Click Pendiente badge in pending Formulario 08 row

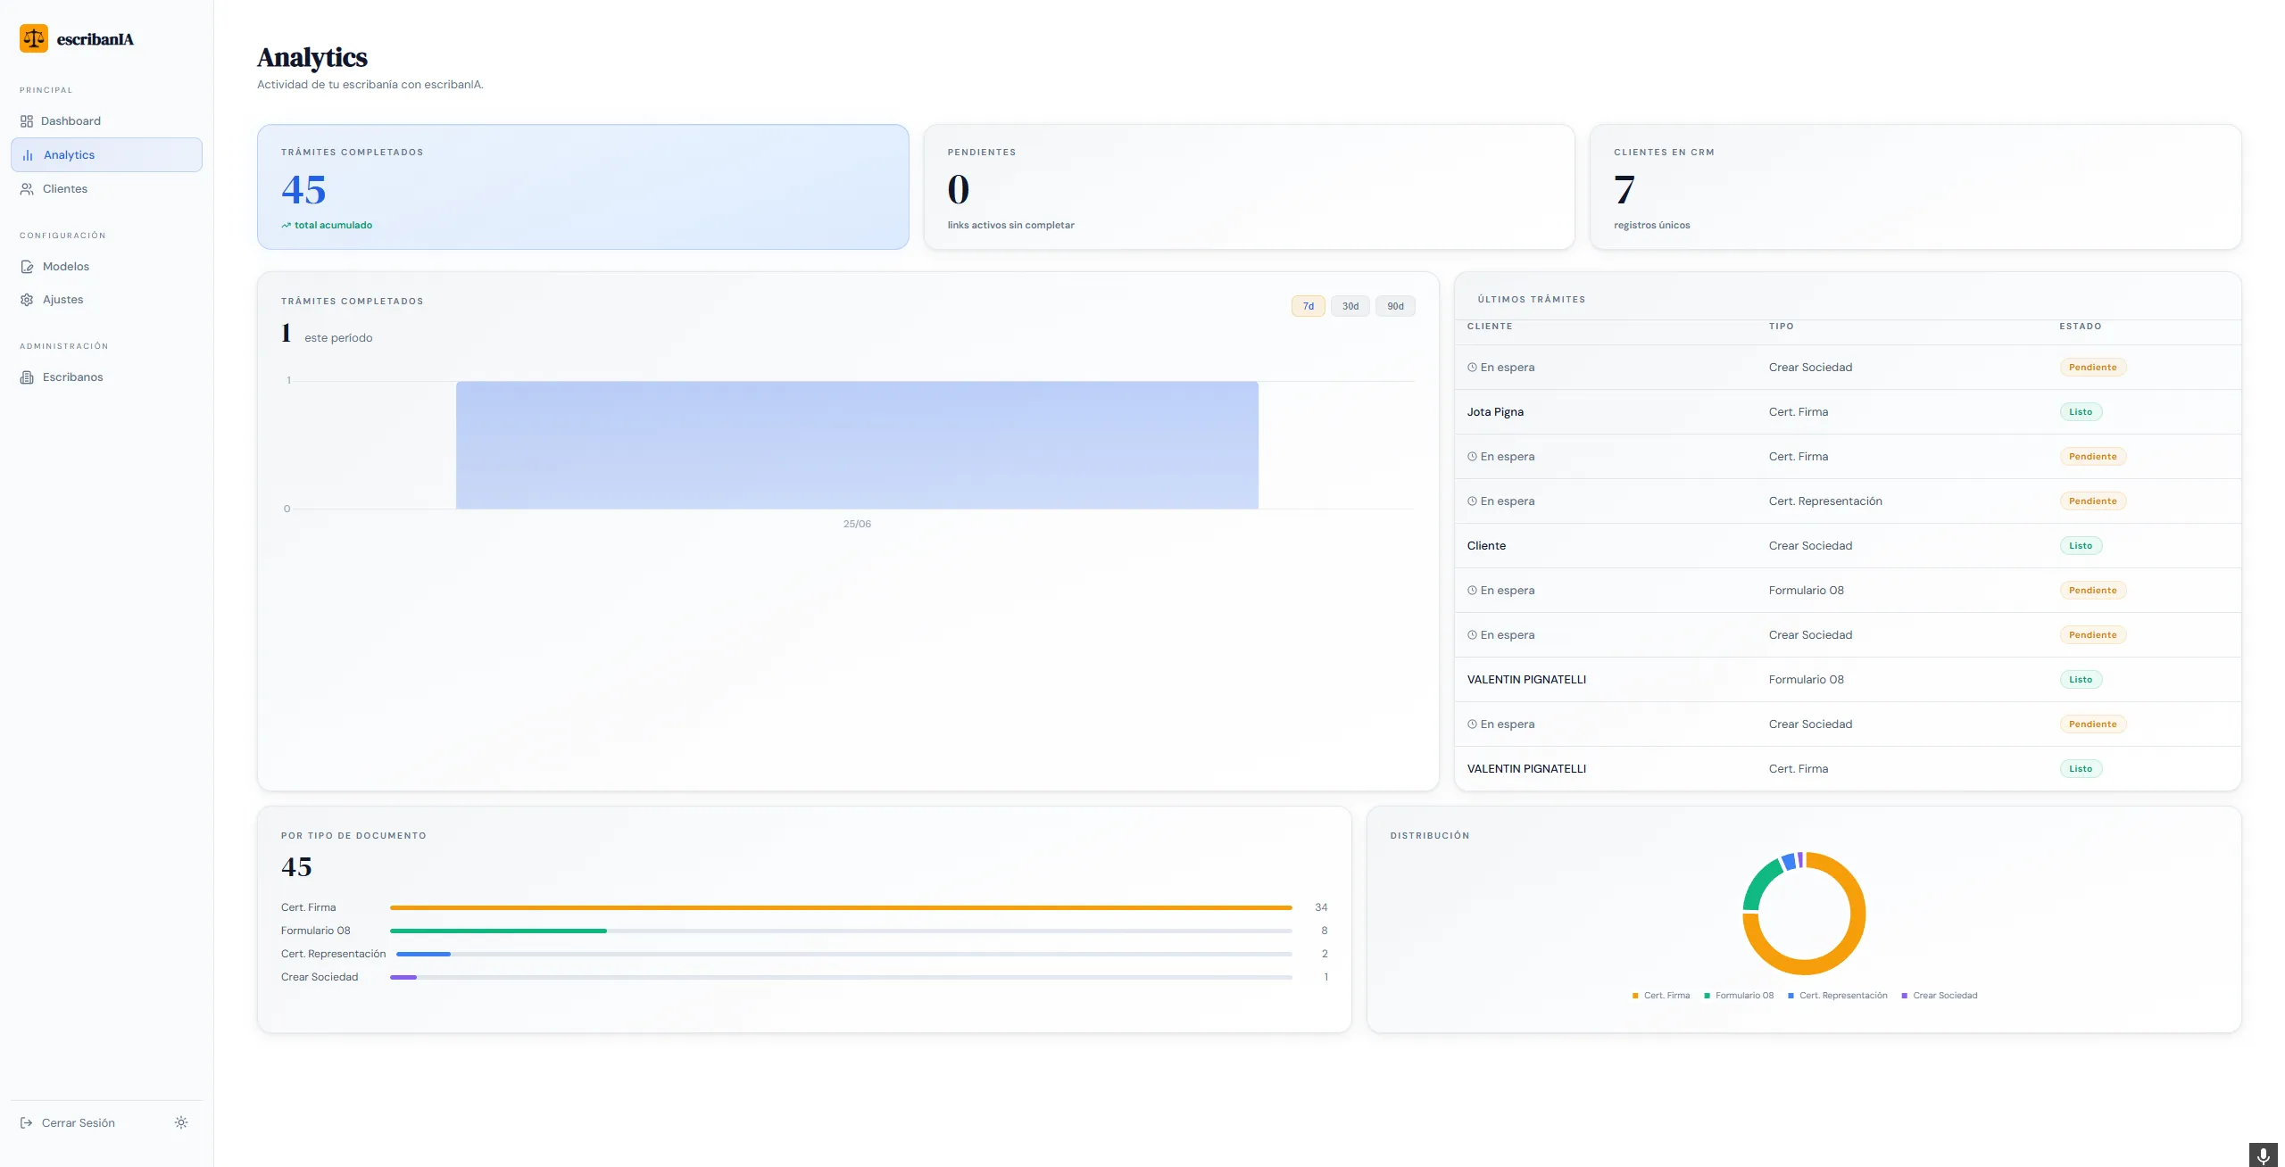coord(2093,591)
